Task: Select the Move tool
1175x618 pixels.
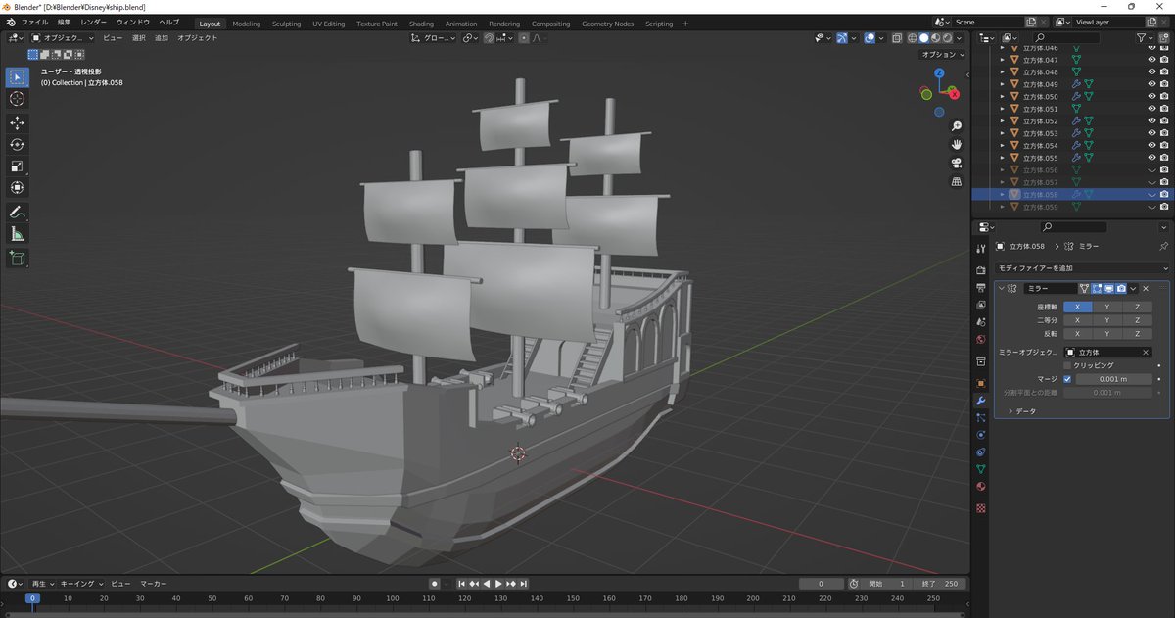Action: point(18,122)
